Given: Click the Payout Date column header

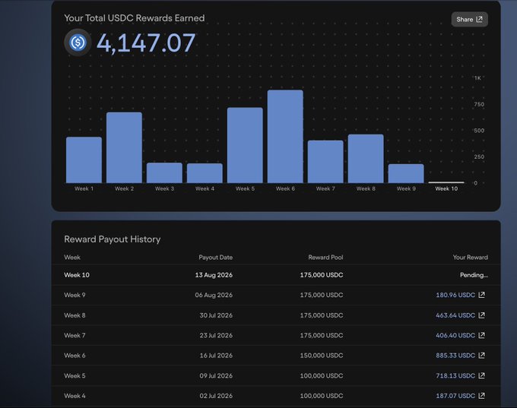Looking at the screenshot, I should point(216,258).
